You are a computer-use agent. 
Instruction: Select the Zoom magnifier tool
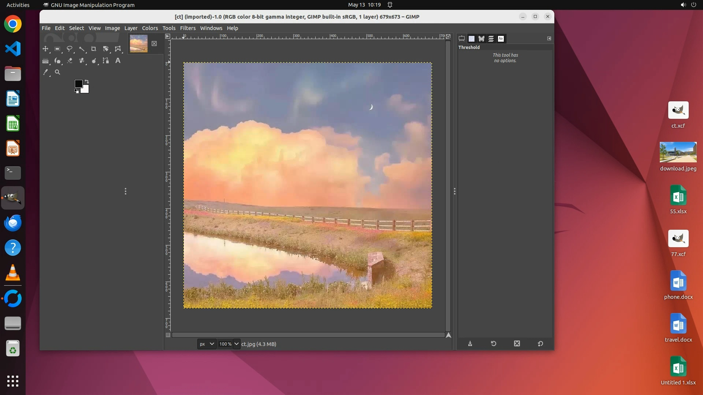(57, 72)
